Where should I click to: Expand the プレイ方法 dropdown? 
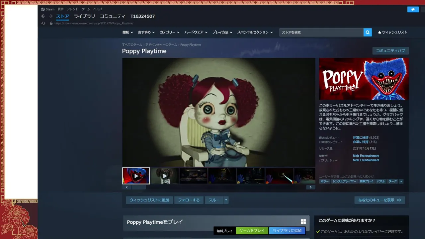click(222, 32)
